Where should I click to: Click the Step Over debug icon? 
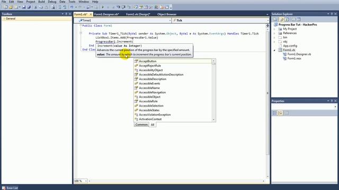click(123, 7)
